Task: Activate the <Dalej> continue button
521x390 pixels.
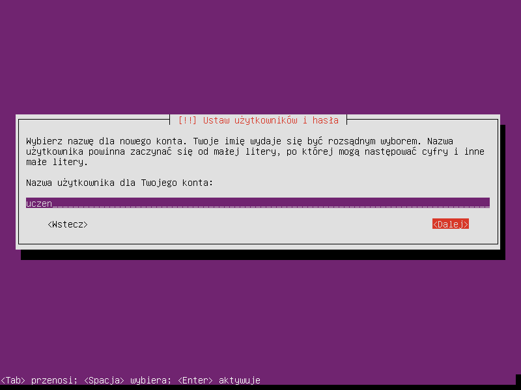Action: click(450, 224)
